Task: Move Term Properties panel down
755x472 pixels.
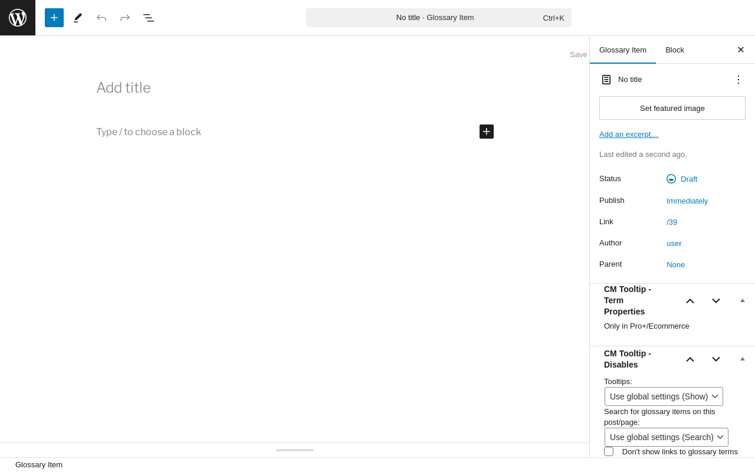Action: click(716, 300)
